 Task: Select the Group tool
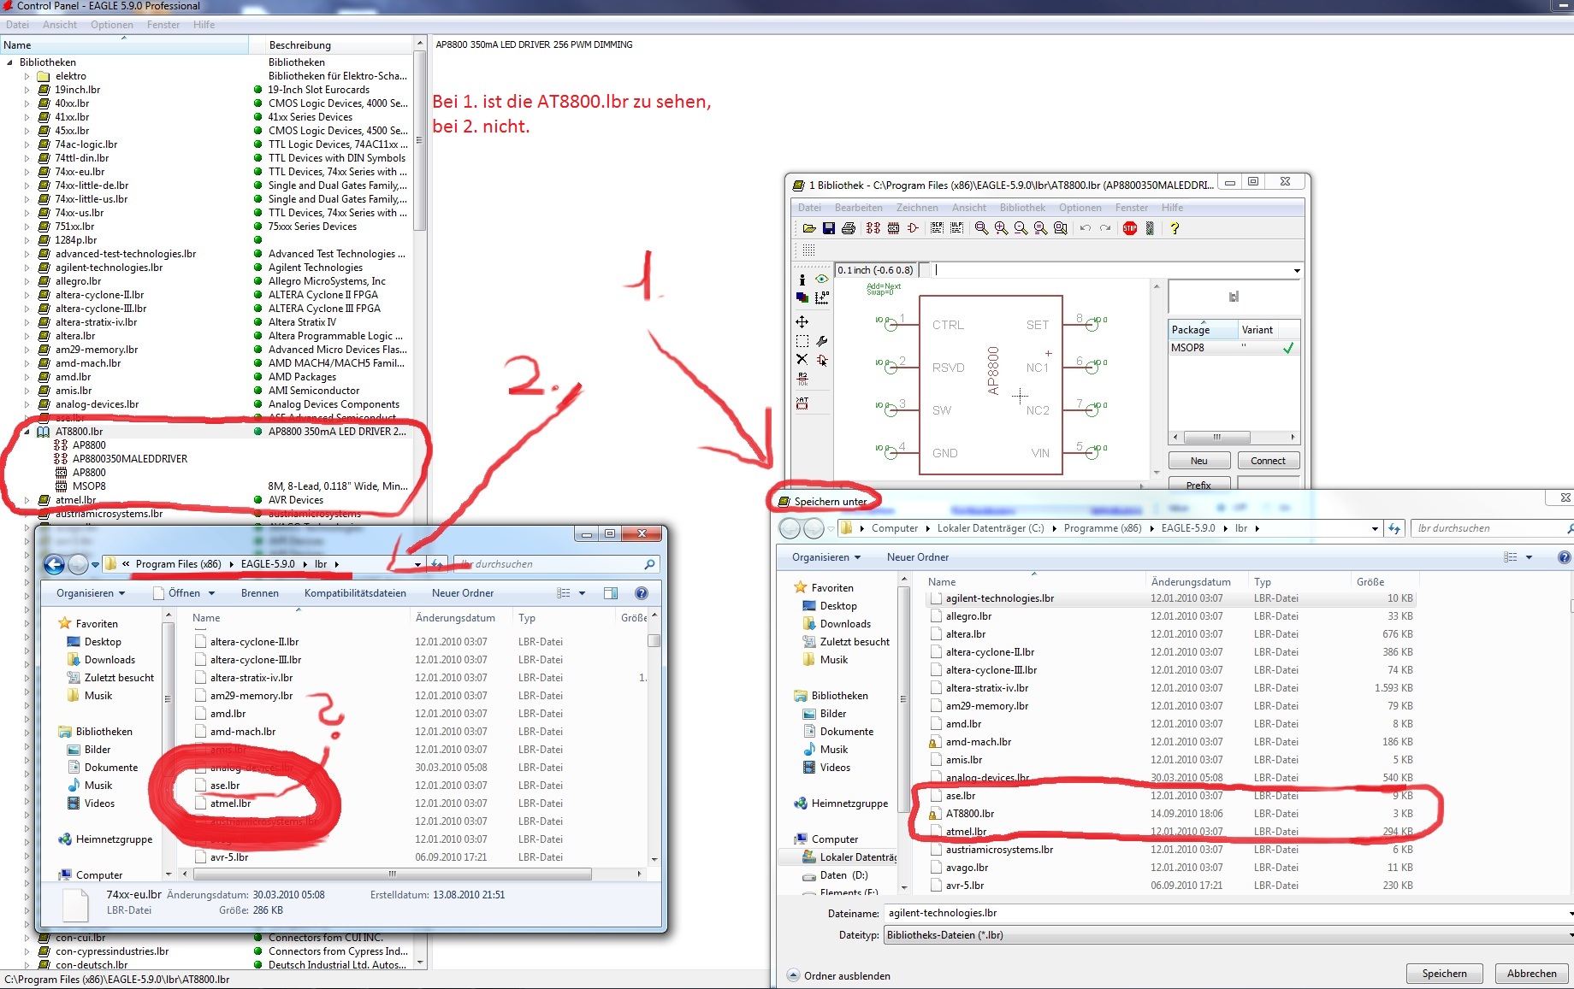[x=802, y=341]
